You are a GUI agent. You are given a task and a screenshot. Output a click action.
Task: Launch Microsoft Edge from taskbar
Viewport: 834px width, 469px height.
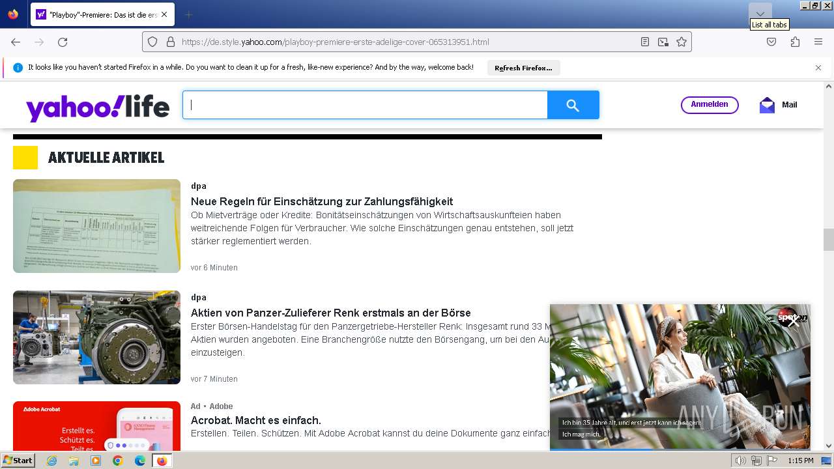pos(140,461)
